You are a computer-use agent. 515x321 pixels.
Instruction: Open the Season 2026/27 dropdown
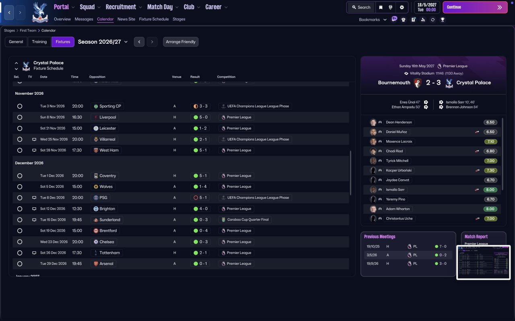tap(103, 42)
